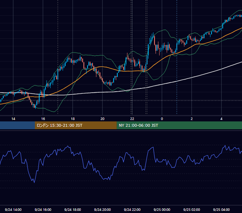Click the blue session bar before ロンドン
The image size is (242, 213).
point(17,125)
